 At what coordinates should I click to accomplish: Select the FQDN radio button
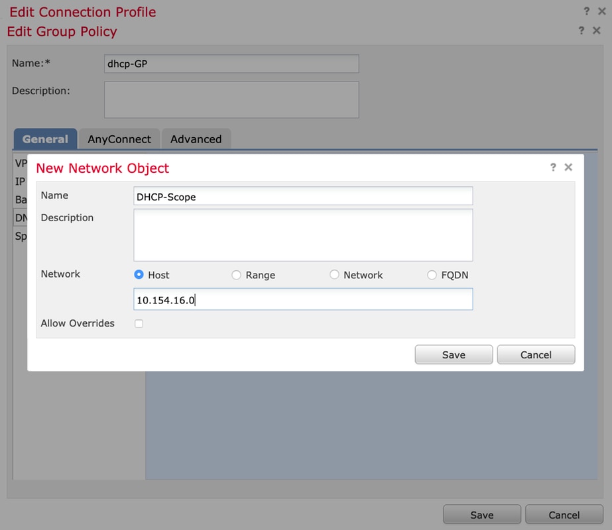click(x=432, y=275)
